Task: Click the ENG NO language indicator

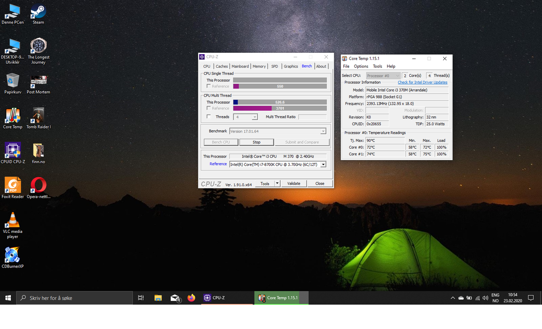Action: coord(495,298)
